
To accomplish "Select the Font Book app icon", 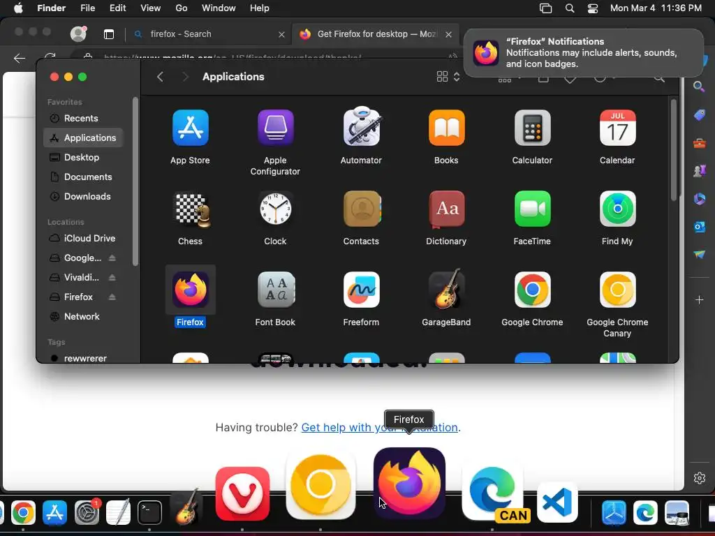I will pyautogui.click(x=275, y=290).
